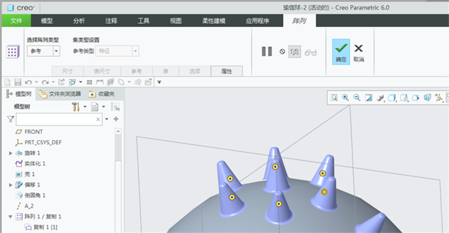
Task: Collapse the 阵列 1 / 复制 1 node
Action: [10, 217]
